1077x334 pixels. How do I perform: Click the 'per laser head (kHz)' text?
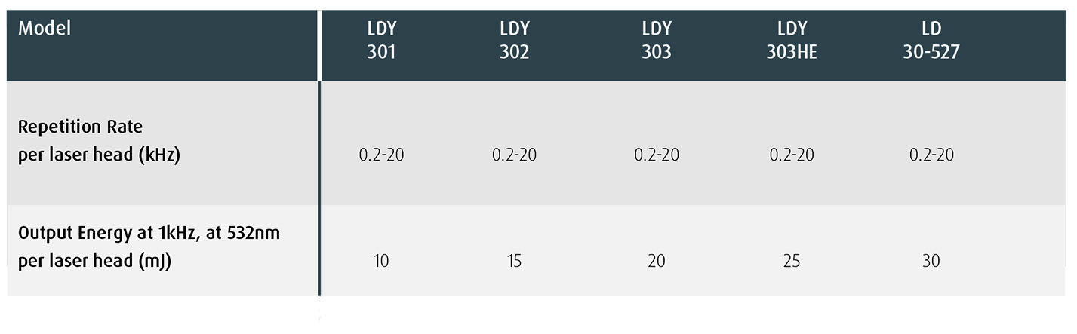pos(99,157)
